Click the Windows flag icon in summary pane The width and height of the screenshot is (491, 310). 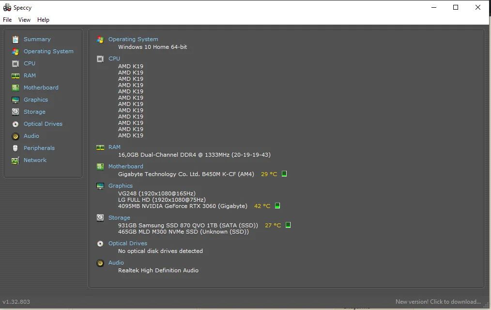(100, 39)
